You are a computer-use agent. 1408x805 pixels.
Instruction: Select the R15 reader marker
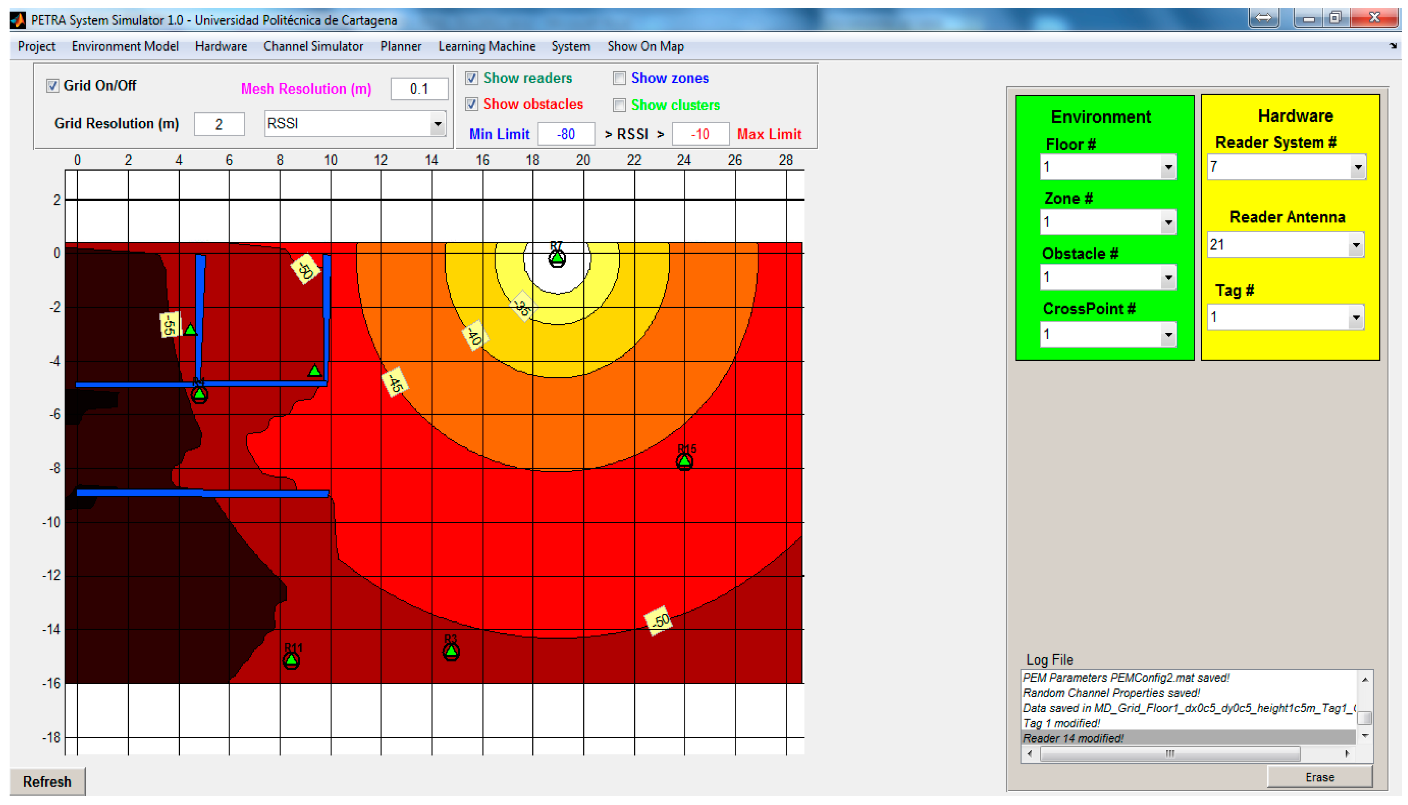coord(685,462)
